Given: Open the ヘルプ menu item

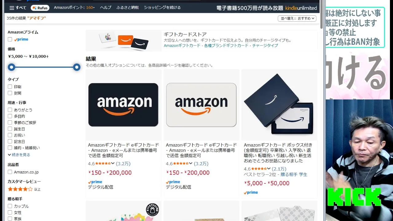Looking at the screenshot, I should click(x=106, y=7).
